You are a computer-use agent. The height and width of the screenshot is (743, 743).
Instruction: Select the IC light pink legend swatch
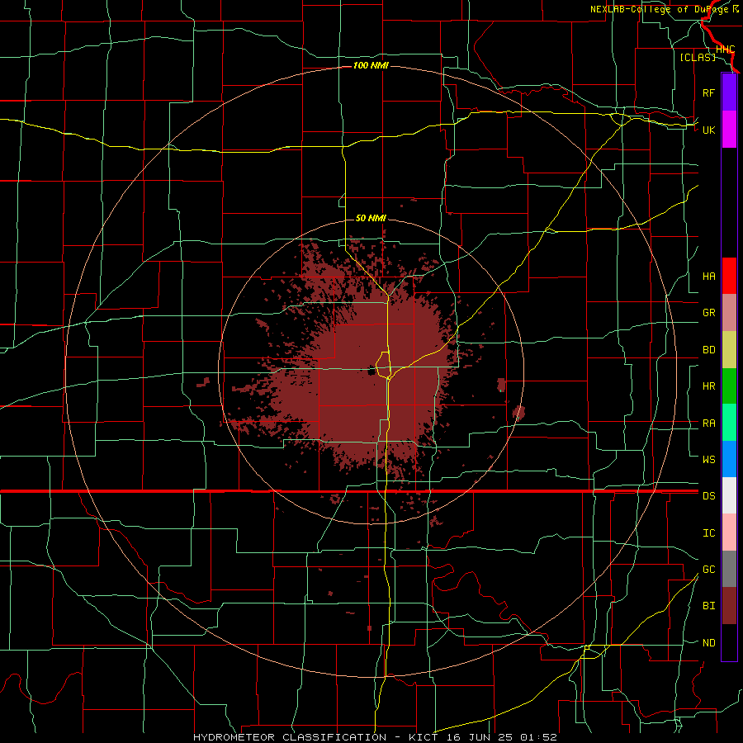[729, 532]
